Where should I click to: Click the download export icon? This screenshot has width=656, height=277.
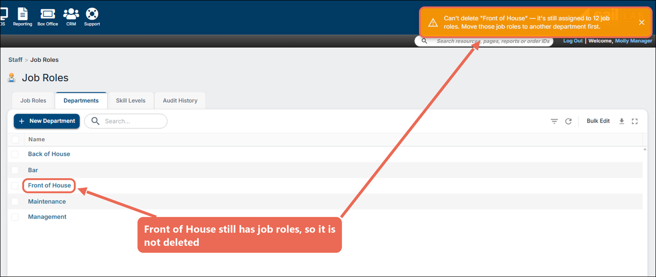coord(622,121)
